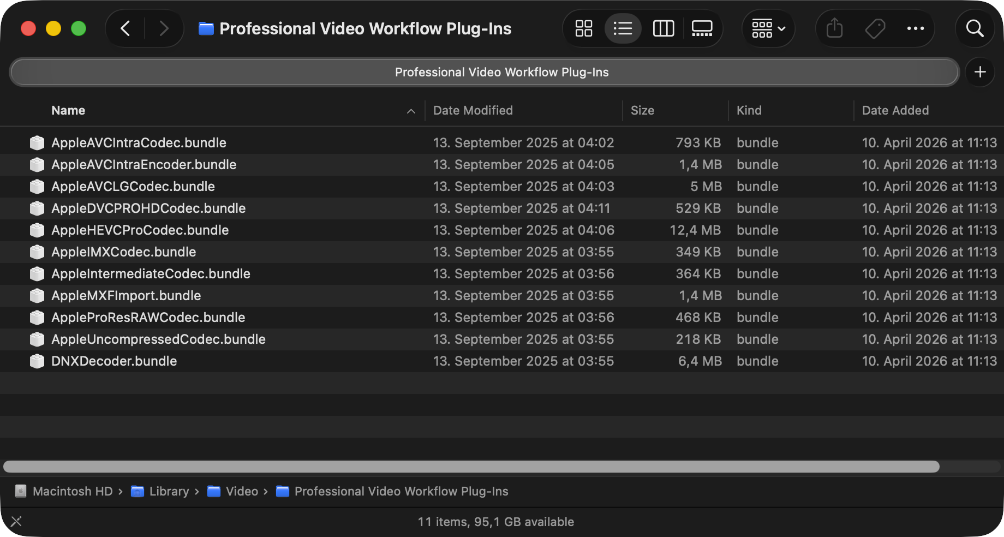Viewport: 1004px width, 537px height.
Task: Select the AppleAVCLGCodec.bundle icon
Action: [x=37, y=187]
